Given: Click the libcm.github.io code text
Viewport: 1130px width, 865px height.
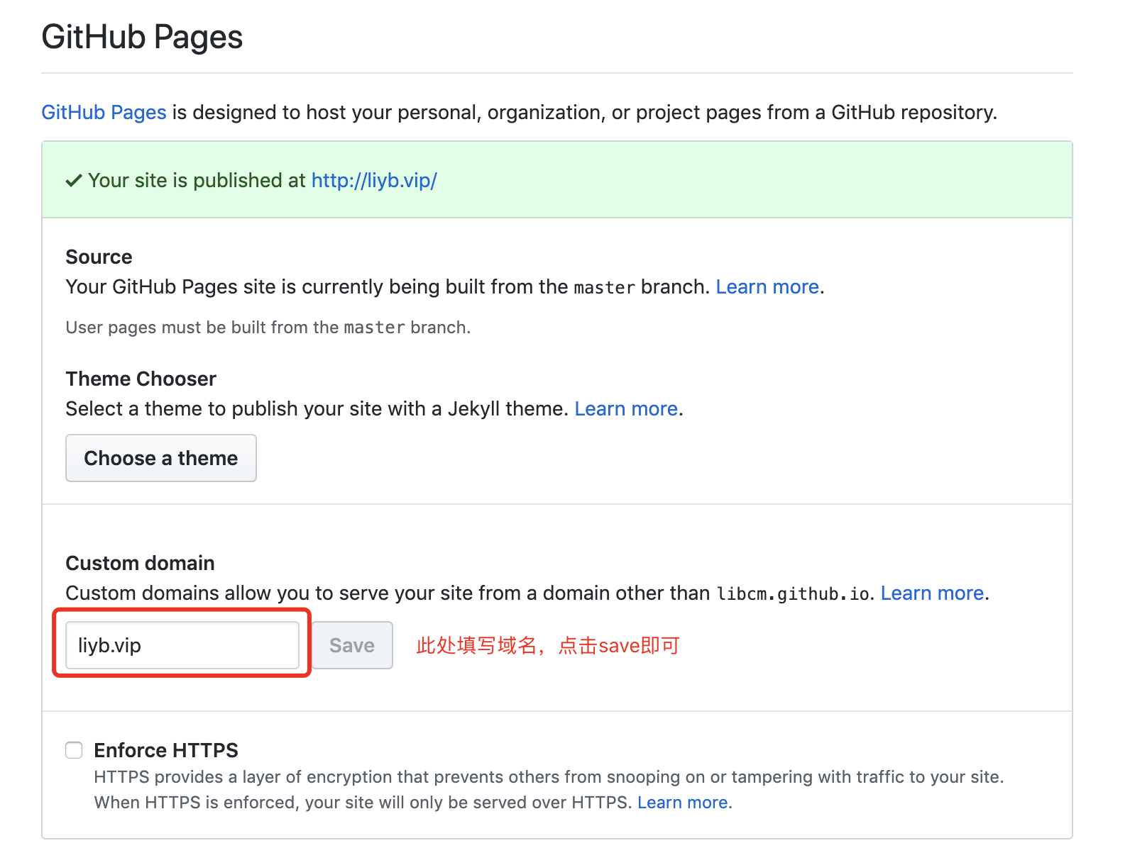Looking at the screenshot, I should [x=793, y=594].
